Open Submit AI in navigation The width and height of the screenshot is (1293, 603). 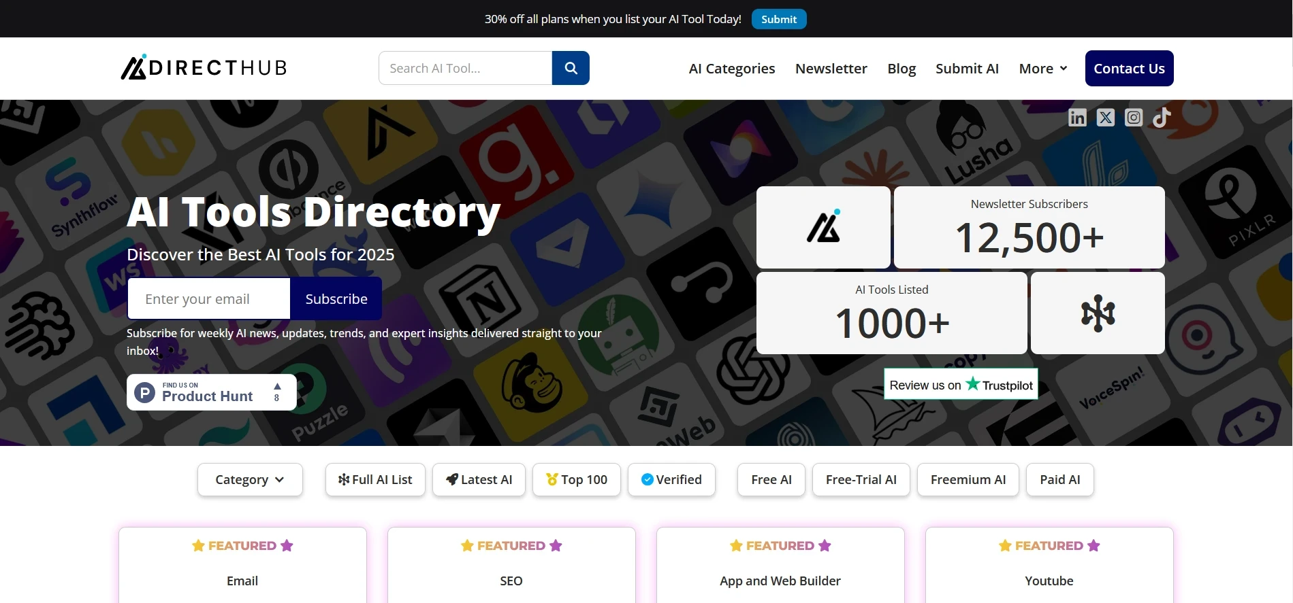[967, 69]
